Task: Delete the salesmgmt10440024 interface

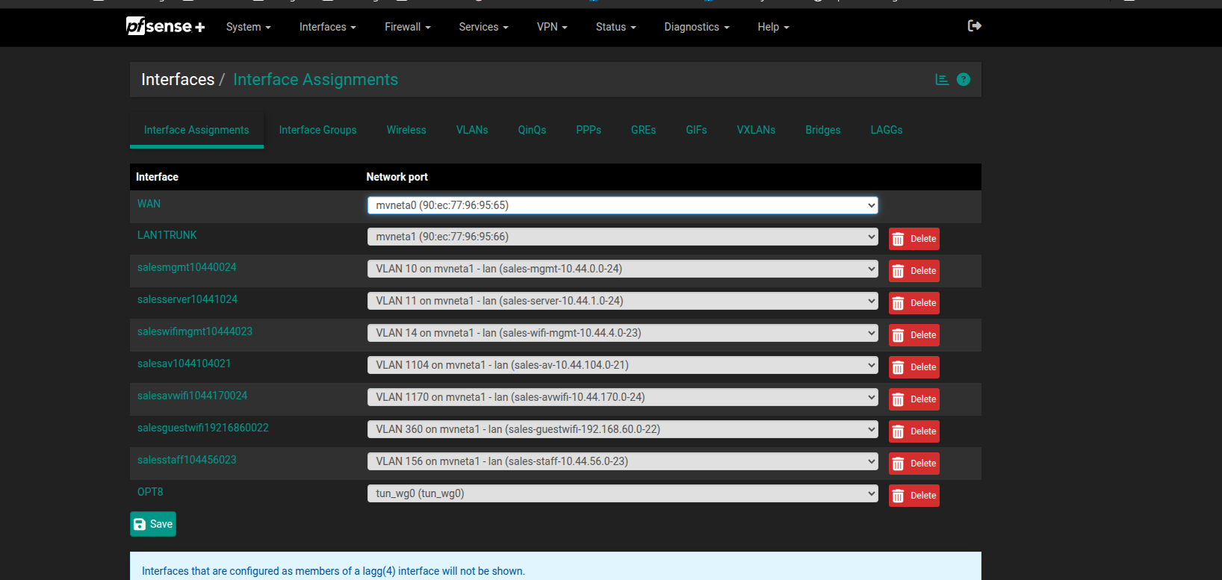Action: coord(914,271)
